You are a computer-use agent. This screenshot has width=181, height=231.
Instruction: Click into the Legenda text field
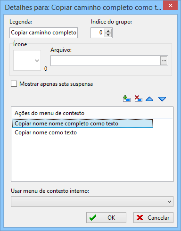43,33
